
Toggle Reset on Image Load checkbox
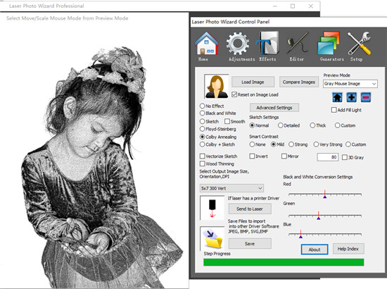click(x=234, y=94)
